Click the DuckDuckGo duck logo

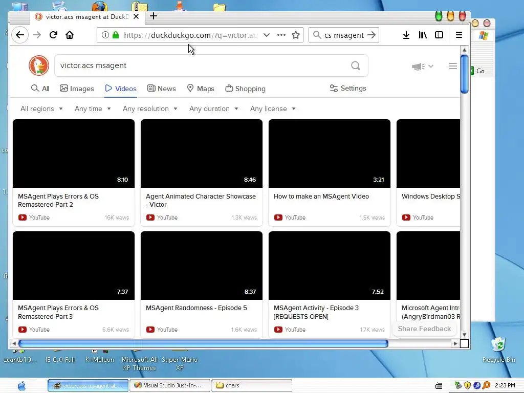click(39, 65)
